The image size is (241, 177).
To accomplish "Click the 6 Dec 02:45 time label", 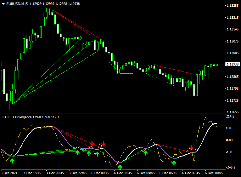I will [123, 173].
